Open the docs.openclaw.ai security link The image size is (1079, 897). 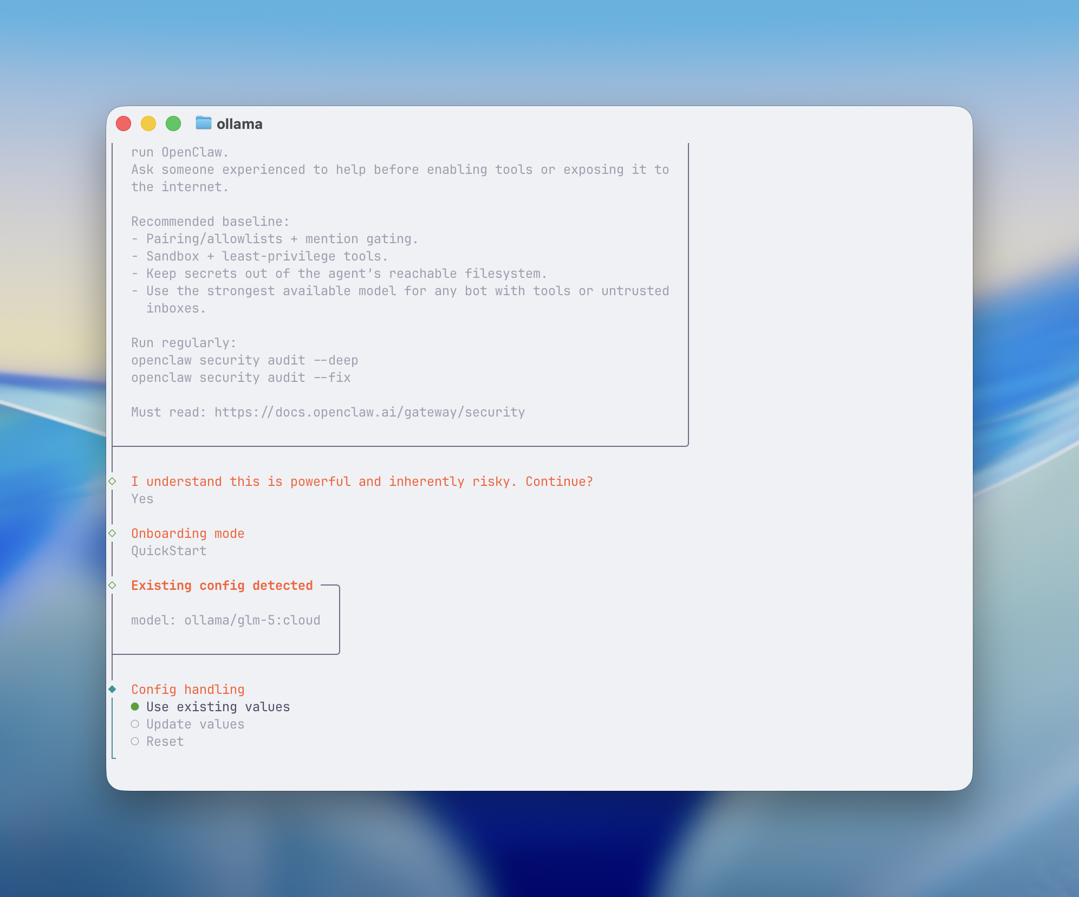(x=369, y=412)
